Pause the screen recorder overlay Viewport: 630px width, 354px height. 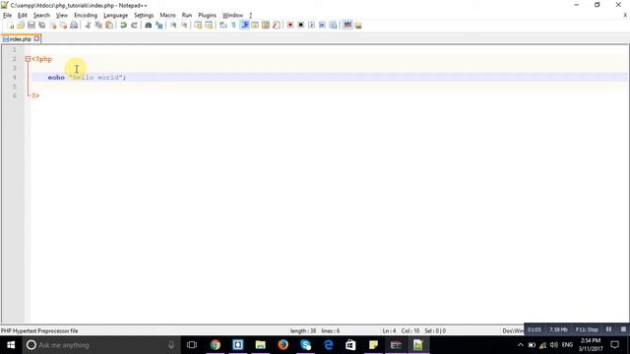[x=608, y=329]
